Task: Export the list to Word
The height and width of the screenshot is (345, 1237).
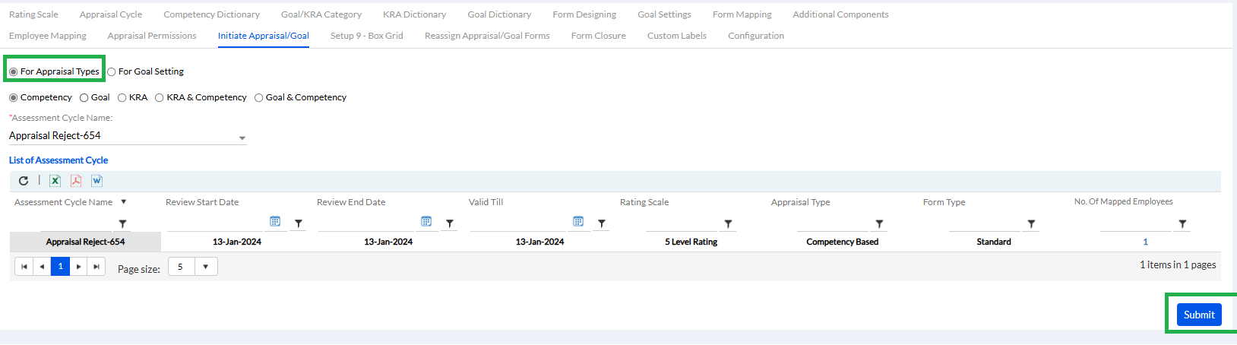Action: 96,181
